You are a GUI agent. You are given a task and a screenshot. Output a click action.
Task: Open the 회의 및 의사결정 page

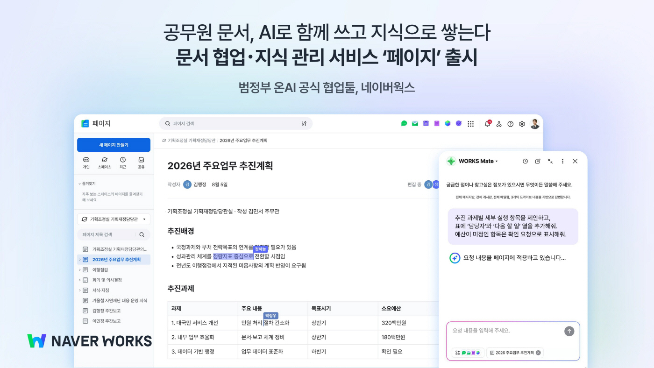coord(107,280)
